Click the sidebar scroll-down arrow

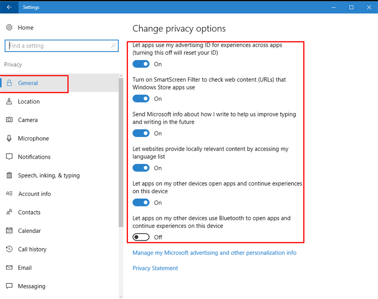click(x=121, y=296)
